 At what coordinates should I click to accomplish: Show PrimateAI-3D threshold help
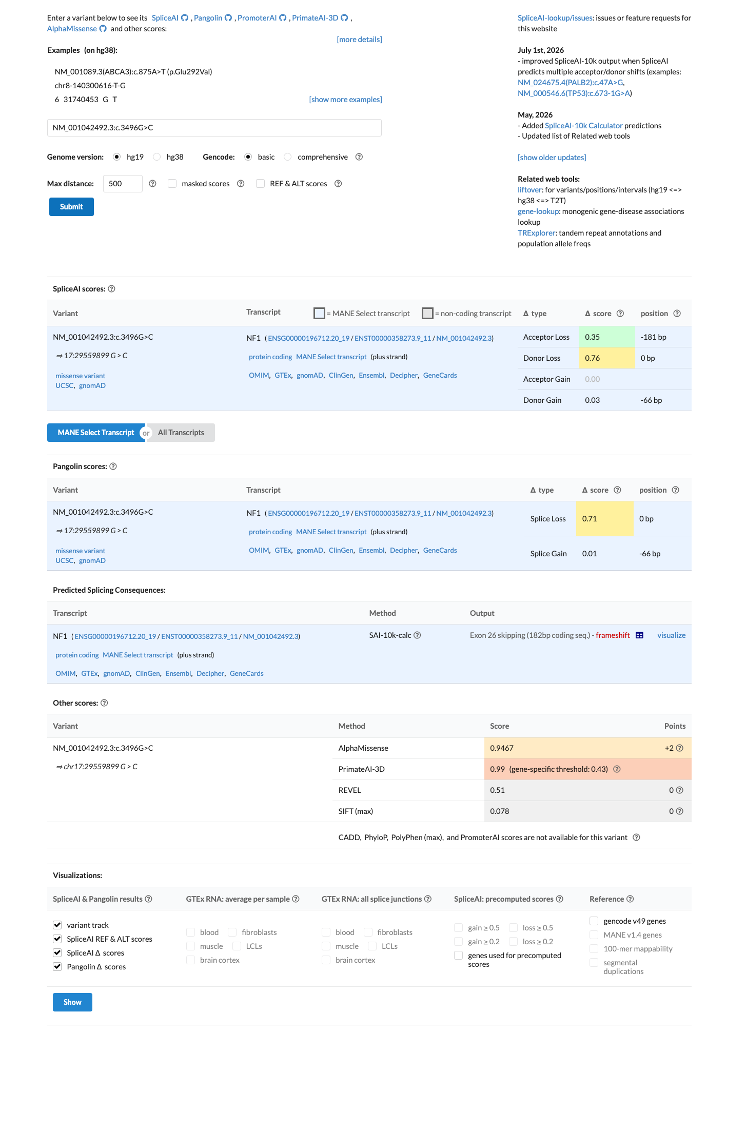(617, 769)
